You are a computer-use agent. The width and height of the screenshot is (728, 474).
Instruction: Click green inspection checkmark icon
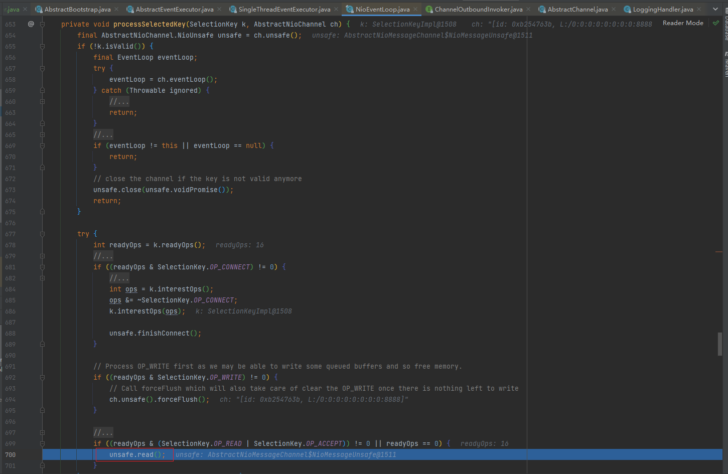coord(715,23)
